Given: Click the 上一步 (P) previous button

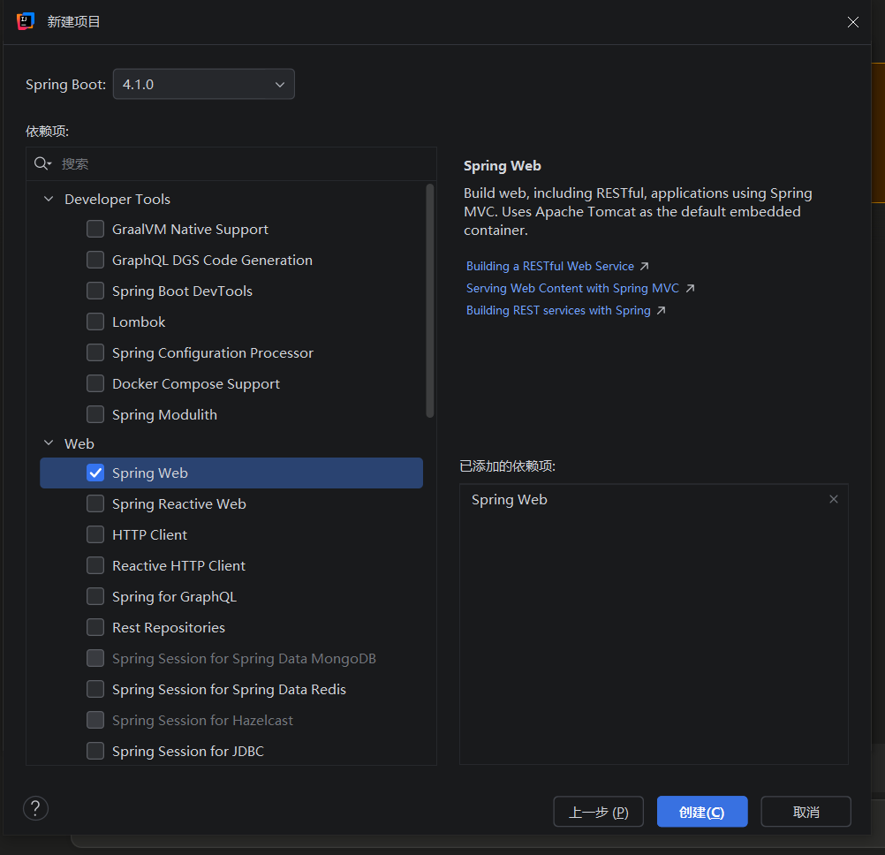Looking at the screenshot, I should click(598, 812).
